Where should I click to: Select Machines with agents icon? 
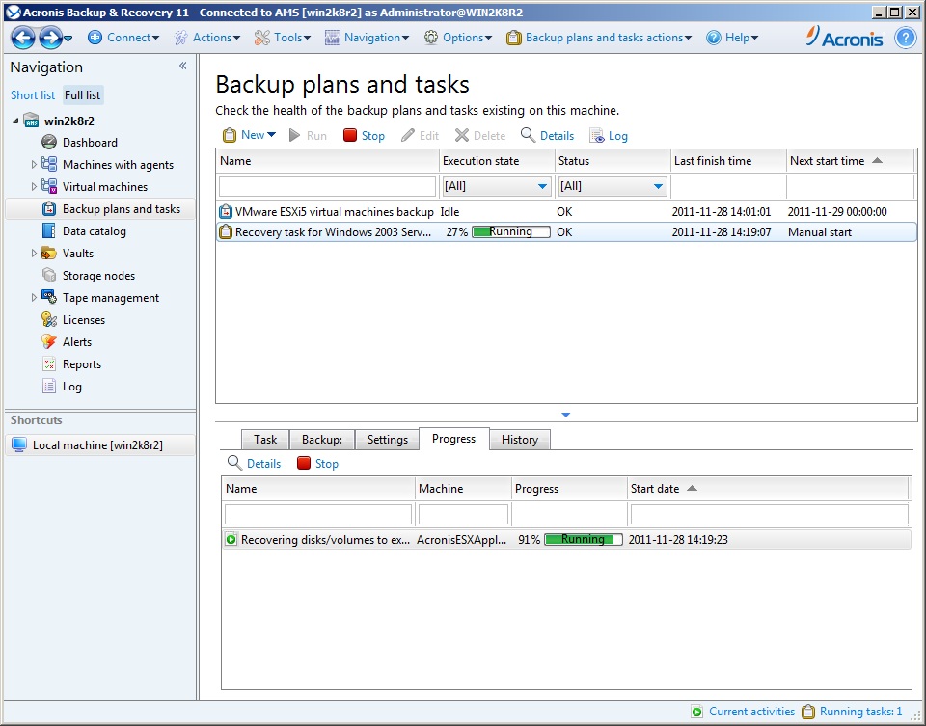(49, 164)
